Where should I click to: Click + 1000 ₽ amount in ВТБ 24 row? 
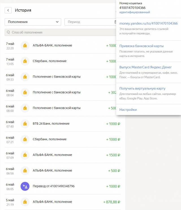113,124
